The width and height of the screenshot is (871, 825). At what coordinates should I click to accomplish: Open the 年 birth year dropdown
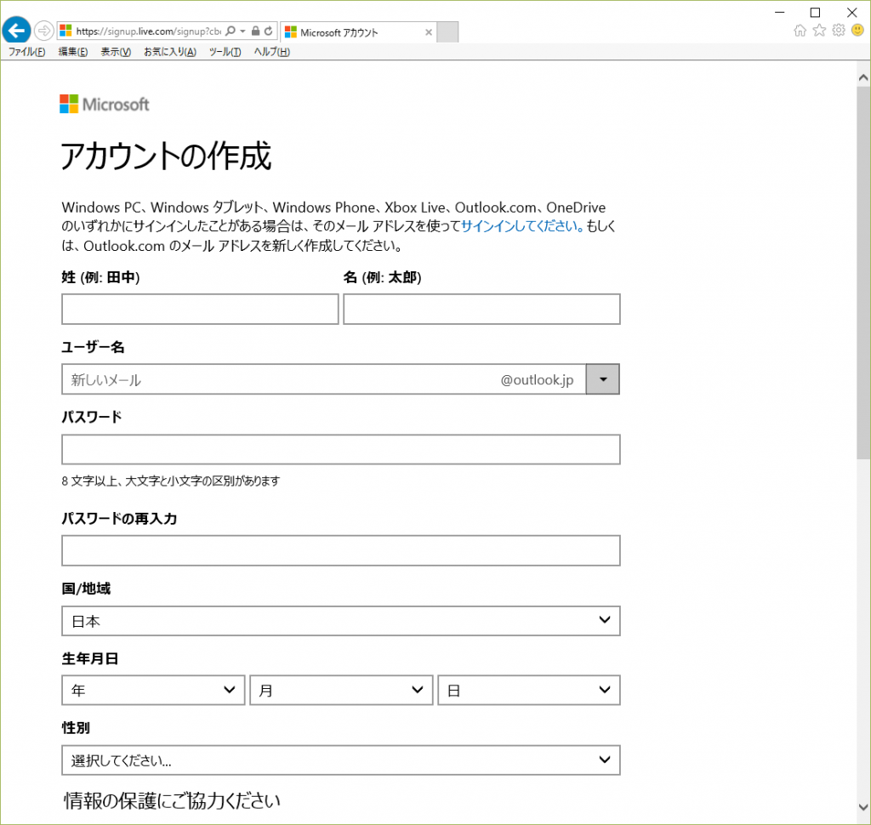pyautogui.click(x=153, y=690)
